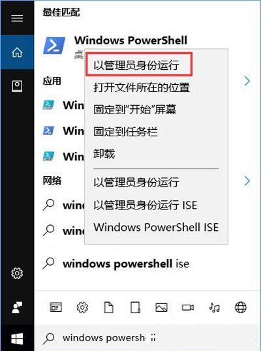261x351 pixels.
Task: Filter search by music icon
Action: pos(214,307)
